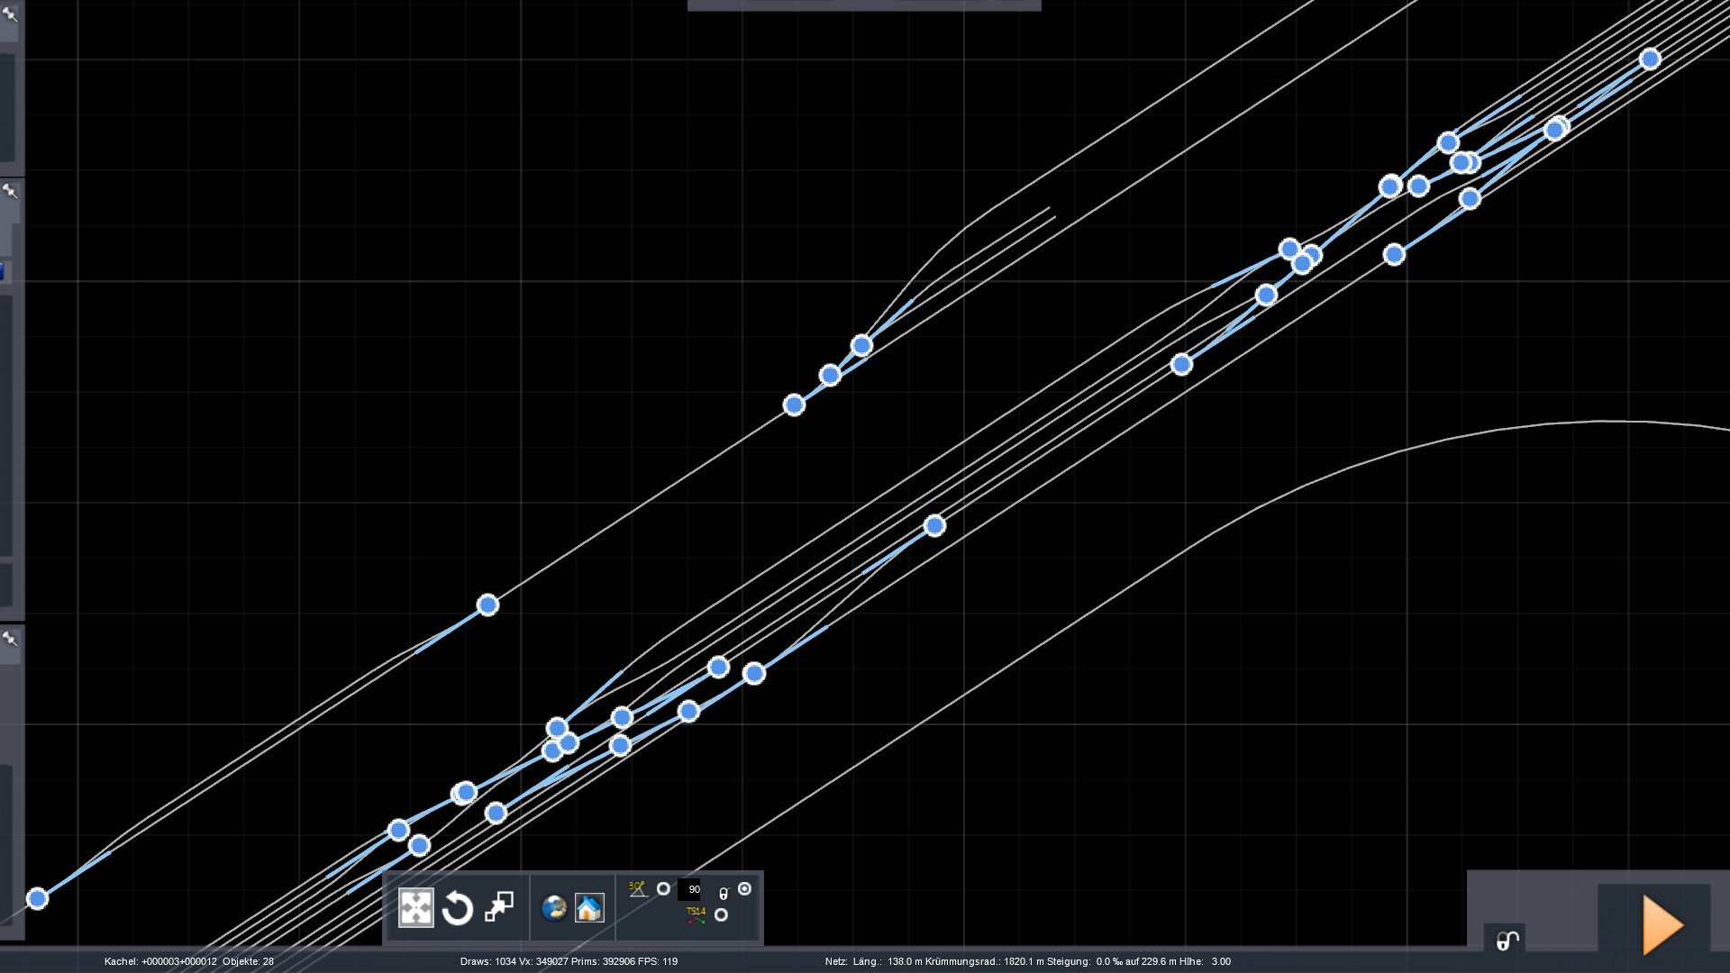Screen dimensions: 1730x973
Task: Click the blue item in left panel
Action: pos(3,271)
